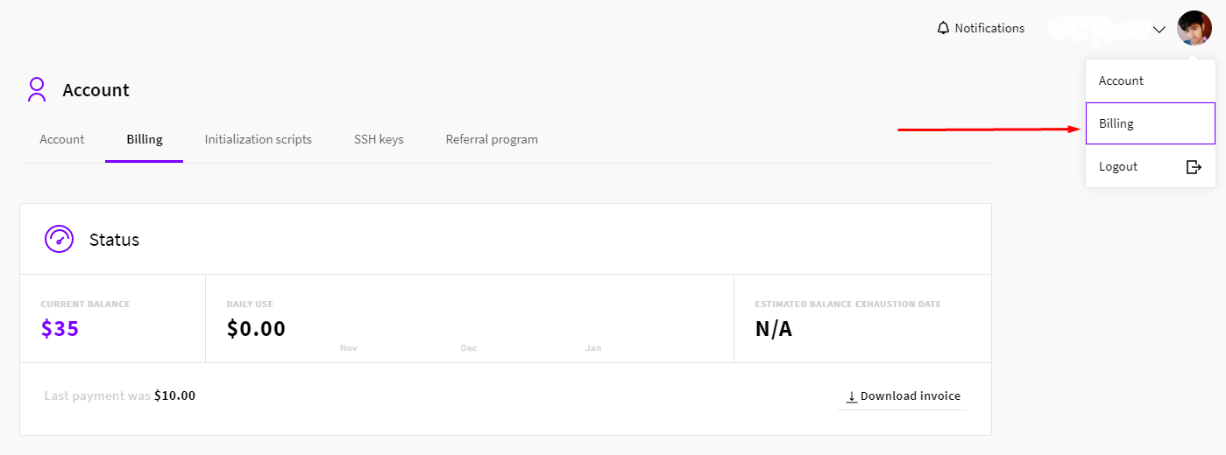Click the user profile avatar picture
Viewport: 1226px width, 455px height.
[x=1194, y=28]
